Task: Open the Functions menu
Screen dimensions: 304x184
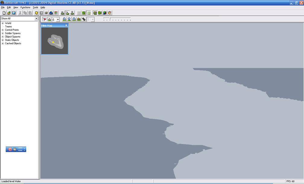Action: (25, 7)
